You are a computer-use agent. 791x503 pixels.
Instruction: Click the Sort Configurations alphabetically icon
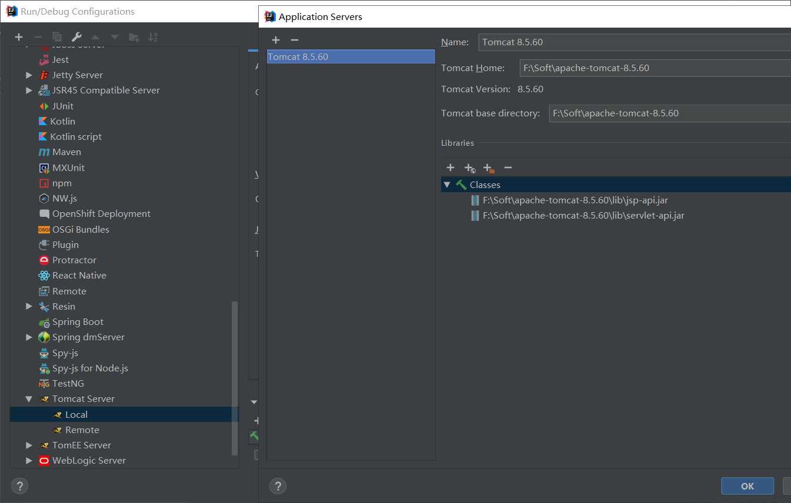(x=153, y=37)
